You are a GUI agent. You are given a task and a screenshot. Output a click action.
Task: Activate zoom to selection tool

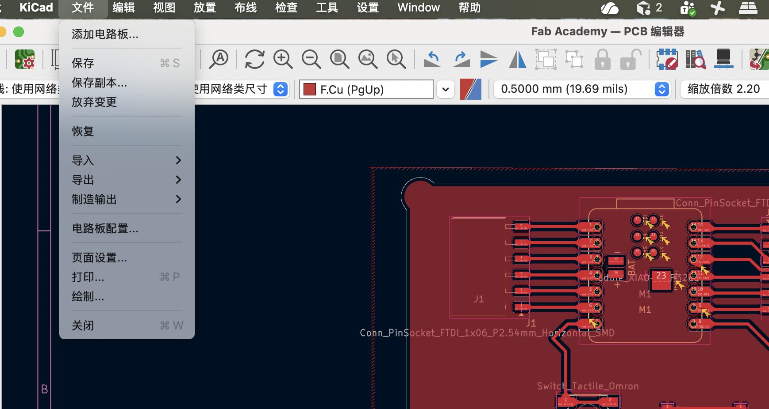coord(396,59)
